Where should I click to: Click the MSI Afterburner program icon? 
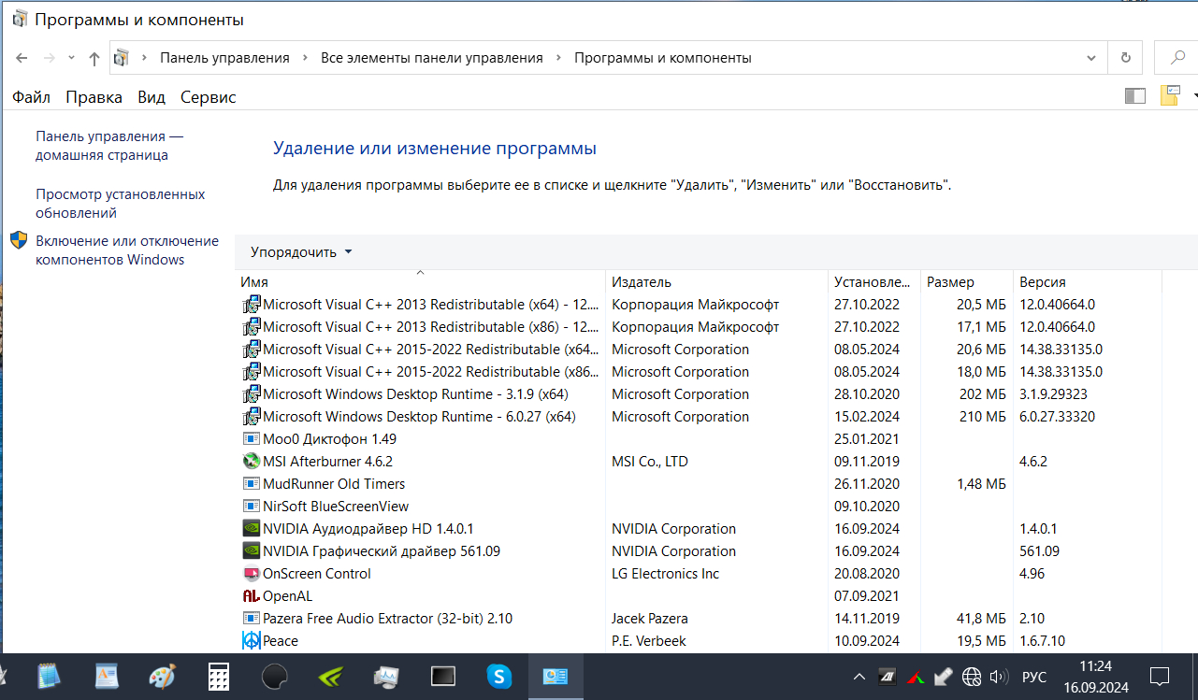[x=251, y=462]
